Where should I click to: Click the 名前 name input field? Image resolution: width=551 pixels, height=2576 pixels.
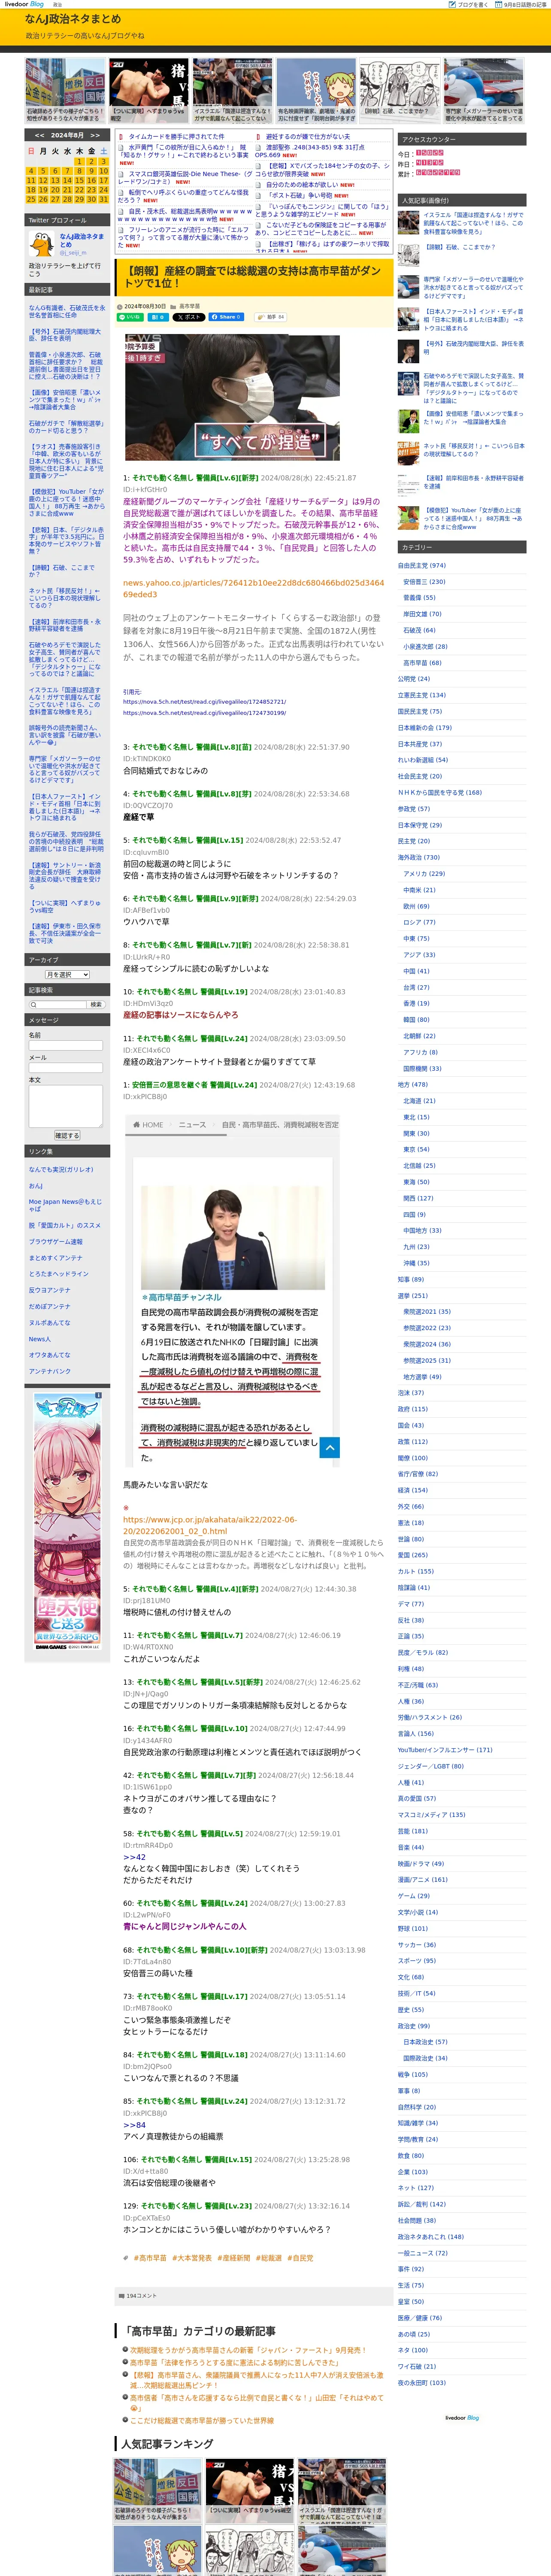66,1045
